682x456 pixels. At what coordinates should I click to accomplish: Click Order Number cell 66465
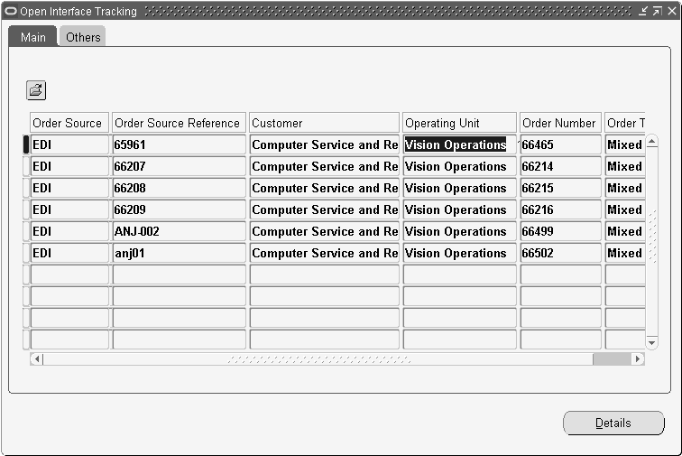(x=560, y=144)
